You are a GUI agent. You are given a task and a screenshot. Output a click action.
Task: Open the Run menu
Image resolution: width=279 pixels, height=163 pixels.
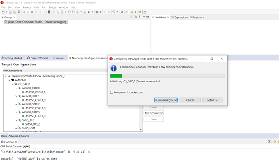pos(44,7)
